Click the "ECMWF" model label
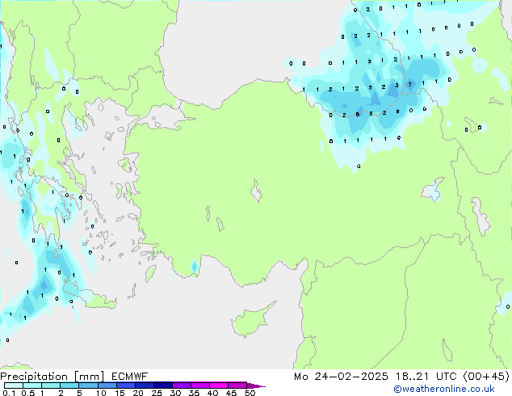This screenshot has width=512, height=396. [x=130, y=377]
